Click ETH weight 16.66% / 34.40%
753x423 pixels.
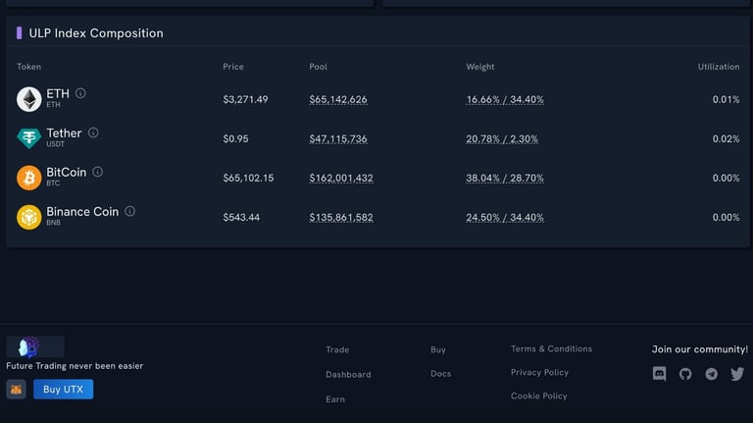click(x=505, y=99)
